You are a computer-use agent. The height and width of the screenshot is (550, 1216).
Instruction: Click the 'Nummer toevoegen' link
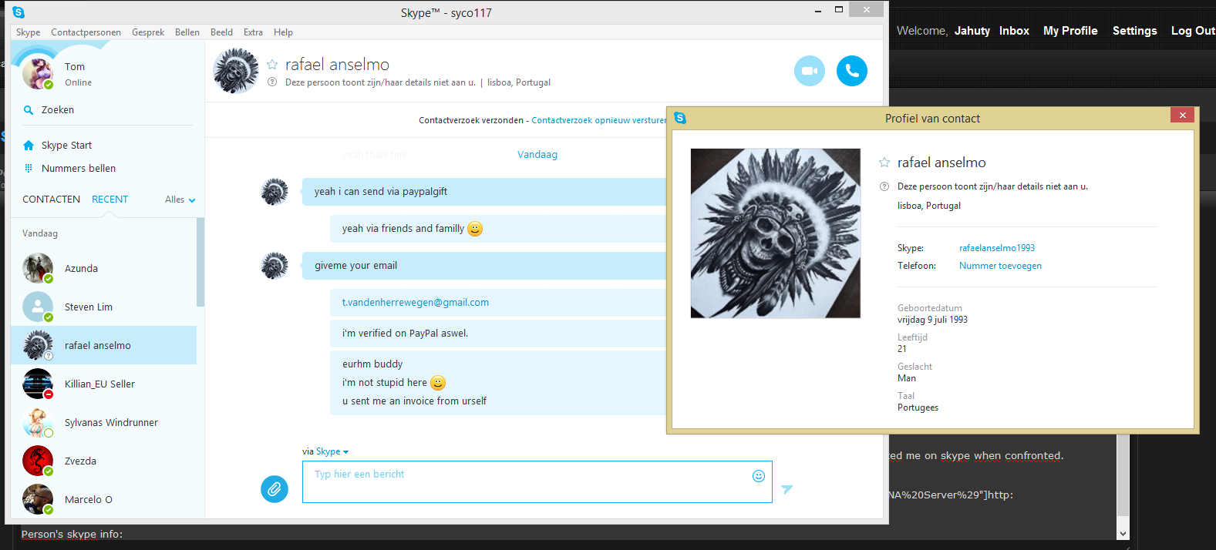coord(1000,266)
